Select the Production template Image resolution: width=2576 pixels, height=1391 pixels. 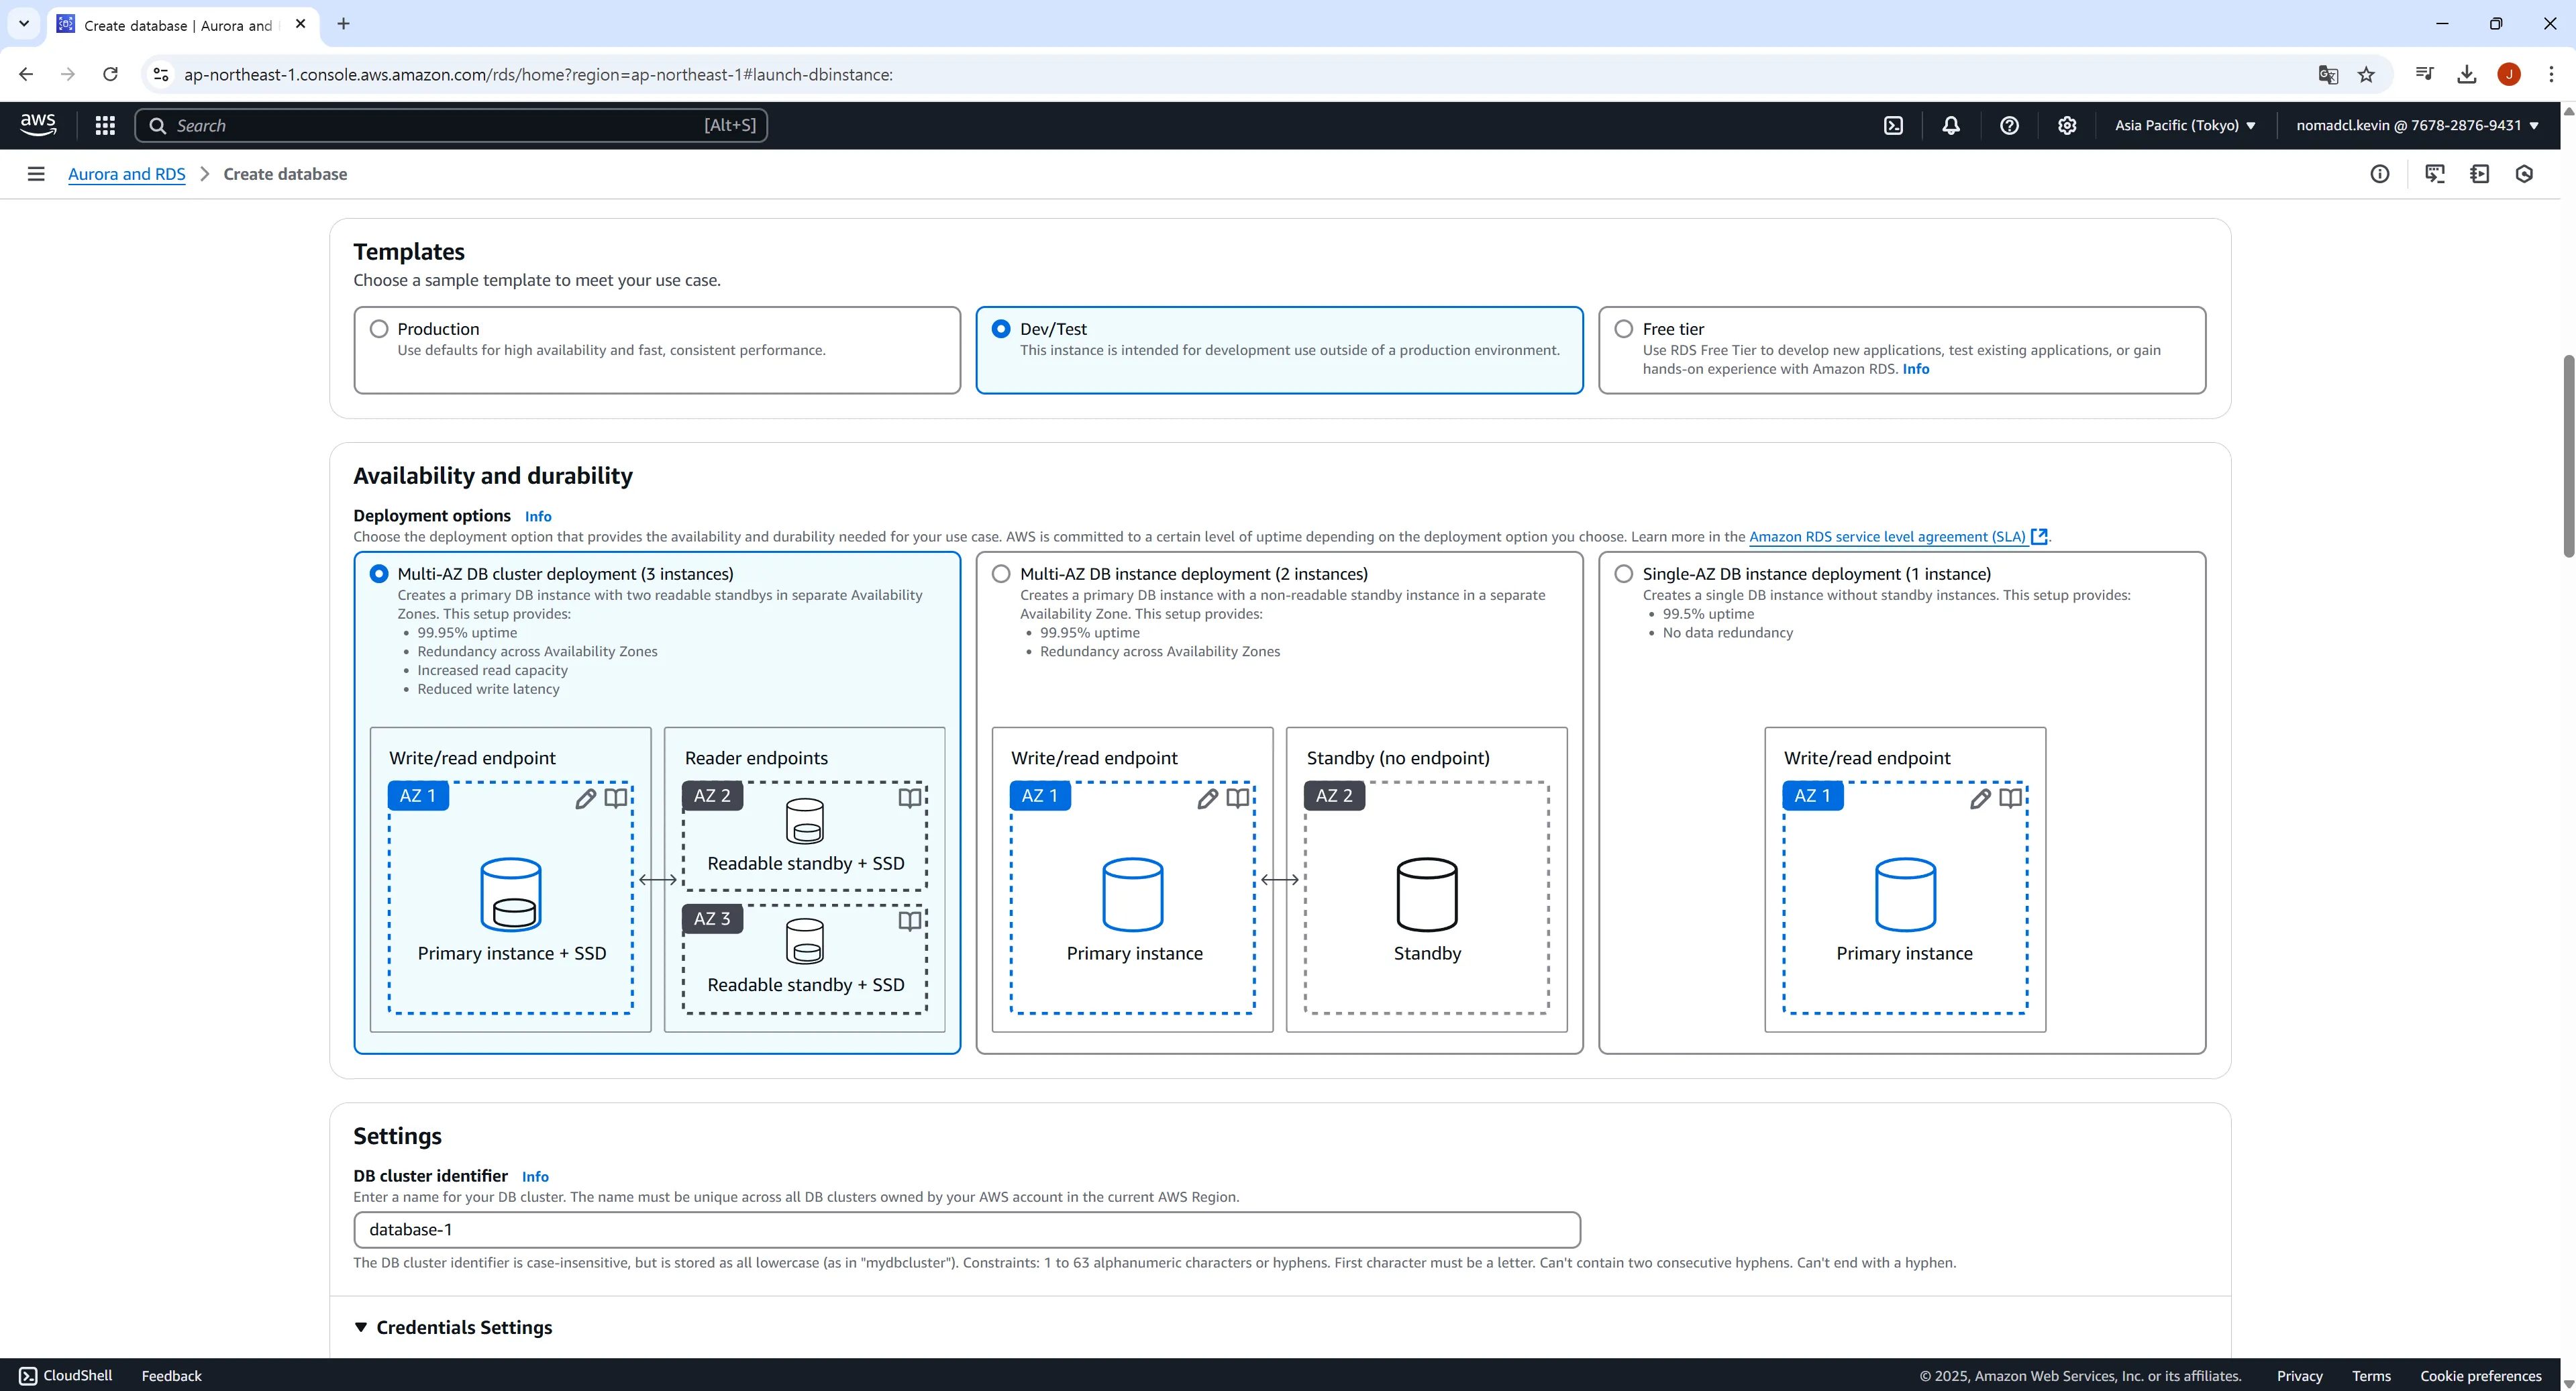(x=379, y=329)
